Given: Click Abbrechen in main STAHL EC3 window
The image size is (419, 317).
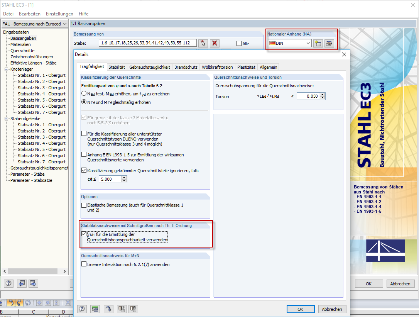Looking at the screenshot, I should [400, 284].
